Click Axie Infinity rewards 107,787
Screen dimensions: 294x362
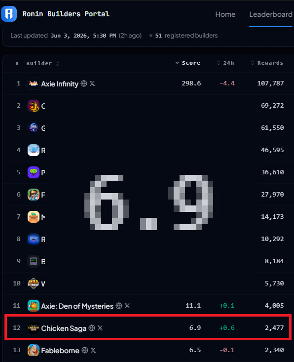point(270,83)
